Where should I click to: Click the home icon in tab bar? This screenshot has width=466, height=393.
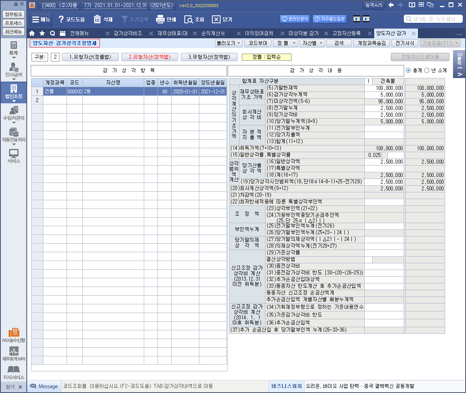point(32,33)
